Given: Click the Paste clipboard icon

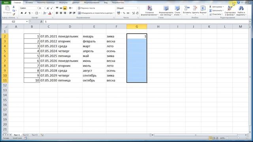Looking at the screenshot, I should pos(7,8).
